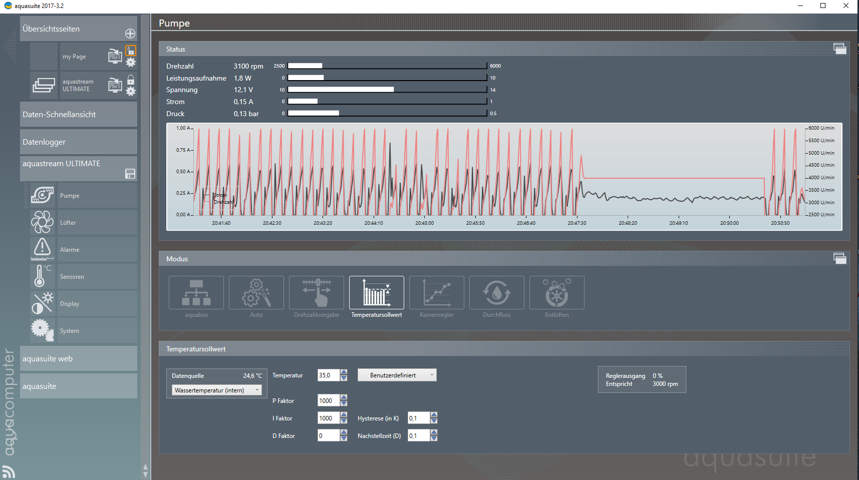The height and width of the screenshot is (480, 859).
Task: Click the Temperatur value field
Action: 329,375
